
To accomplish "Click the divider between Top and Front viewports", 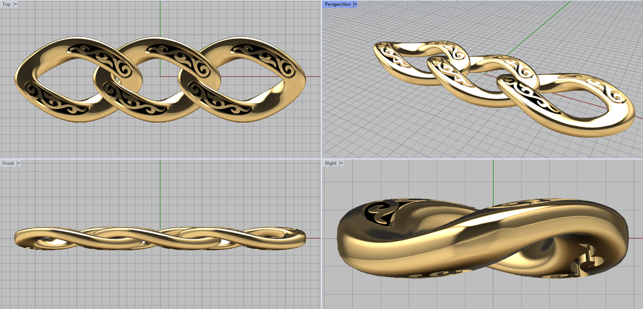I will coord(161,159).
